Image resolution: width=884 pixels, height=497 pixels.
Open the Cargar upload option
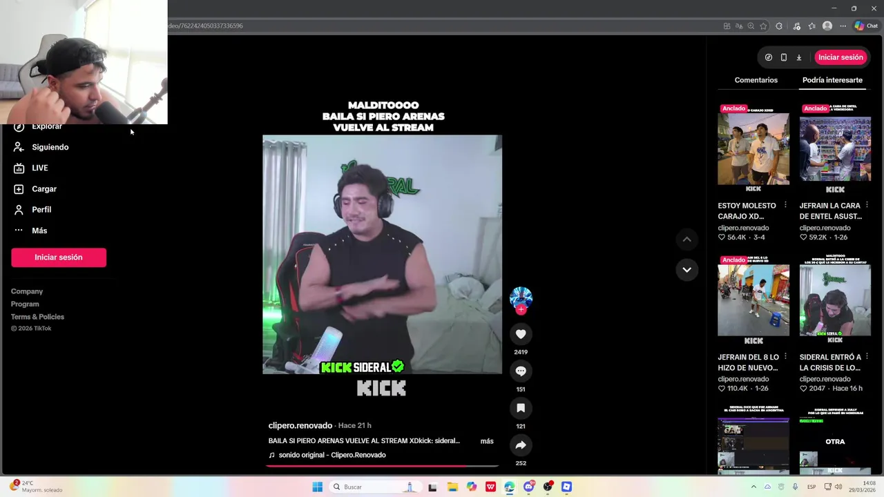click(x=35, y=188)
